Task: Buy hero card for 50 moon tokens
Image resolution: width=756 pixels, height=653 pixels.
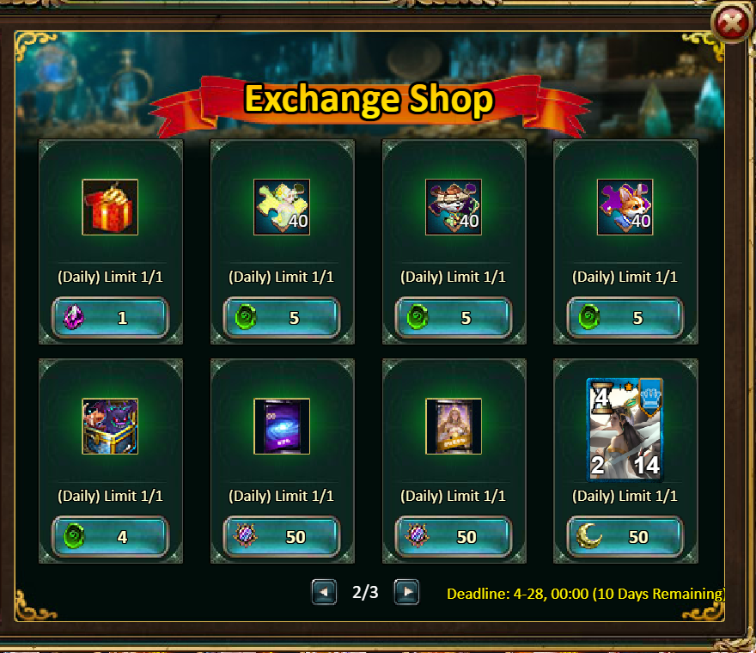Action: pos(625,536)
